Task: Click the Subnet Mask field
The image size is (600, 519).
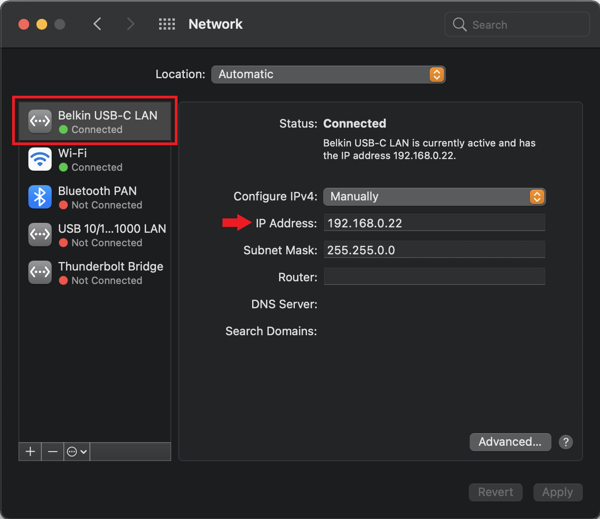Action: [434, 250]
